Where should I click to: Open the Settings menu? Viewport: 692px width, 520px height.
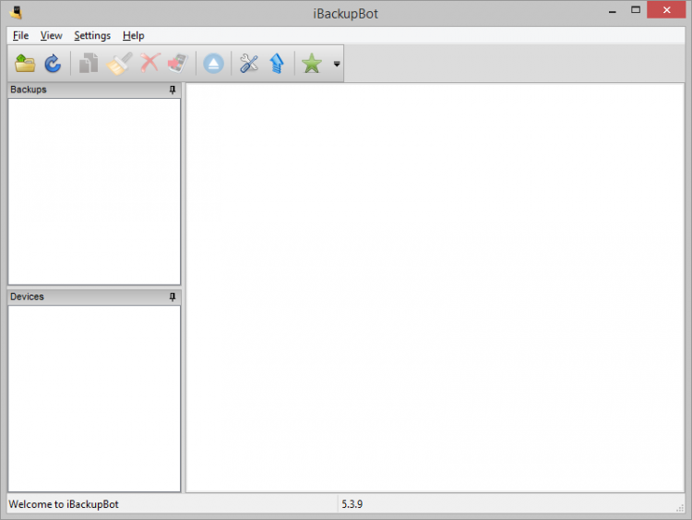point(92,35)
